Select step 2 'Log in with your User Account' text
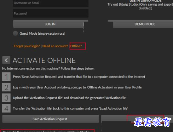 coord(77,87)
